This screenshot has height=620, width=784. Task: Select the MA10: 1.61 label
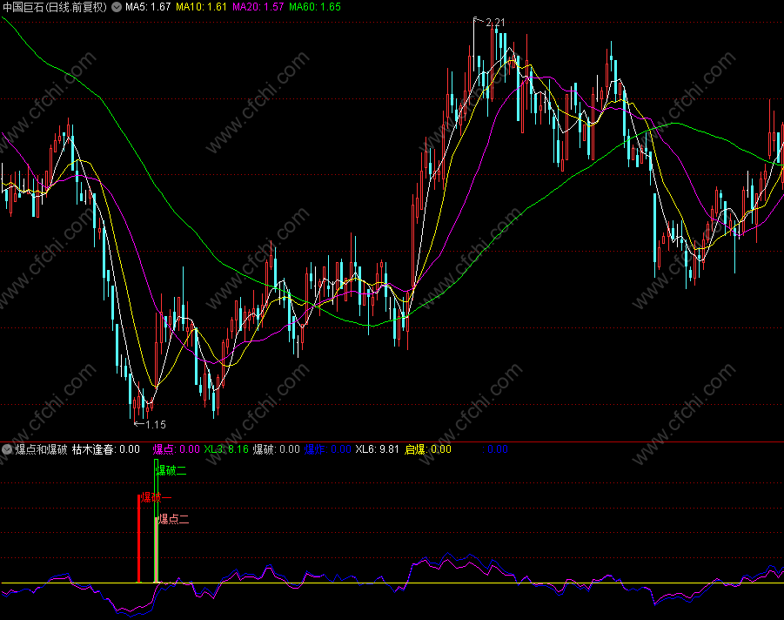coord(201,7)
